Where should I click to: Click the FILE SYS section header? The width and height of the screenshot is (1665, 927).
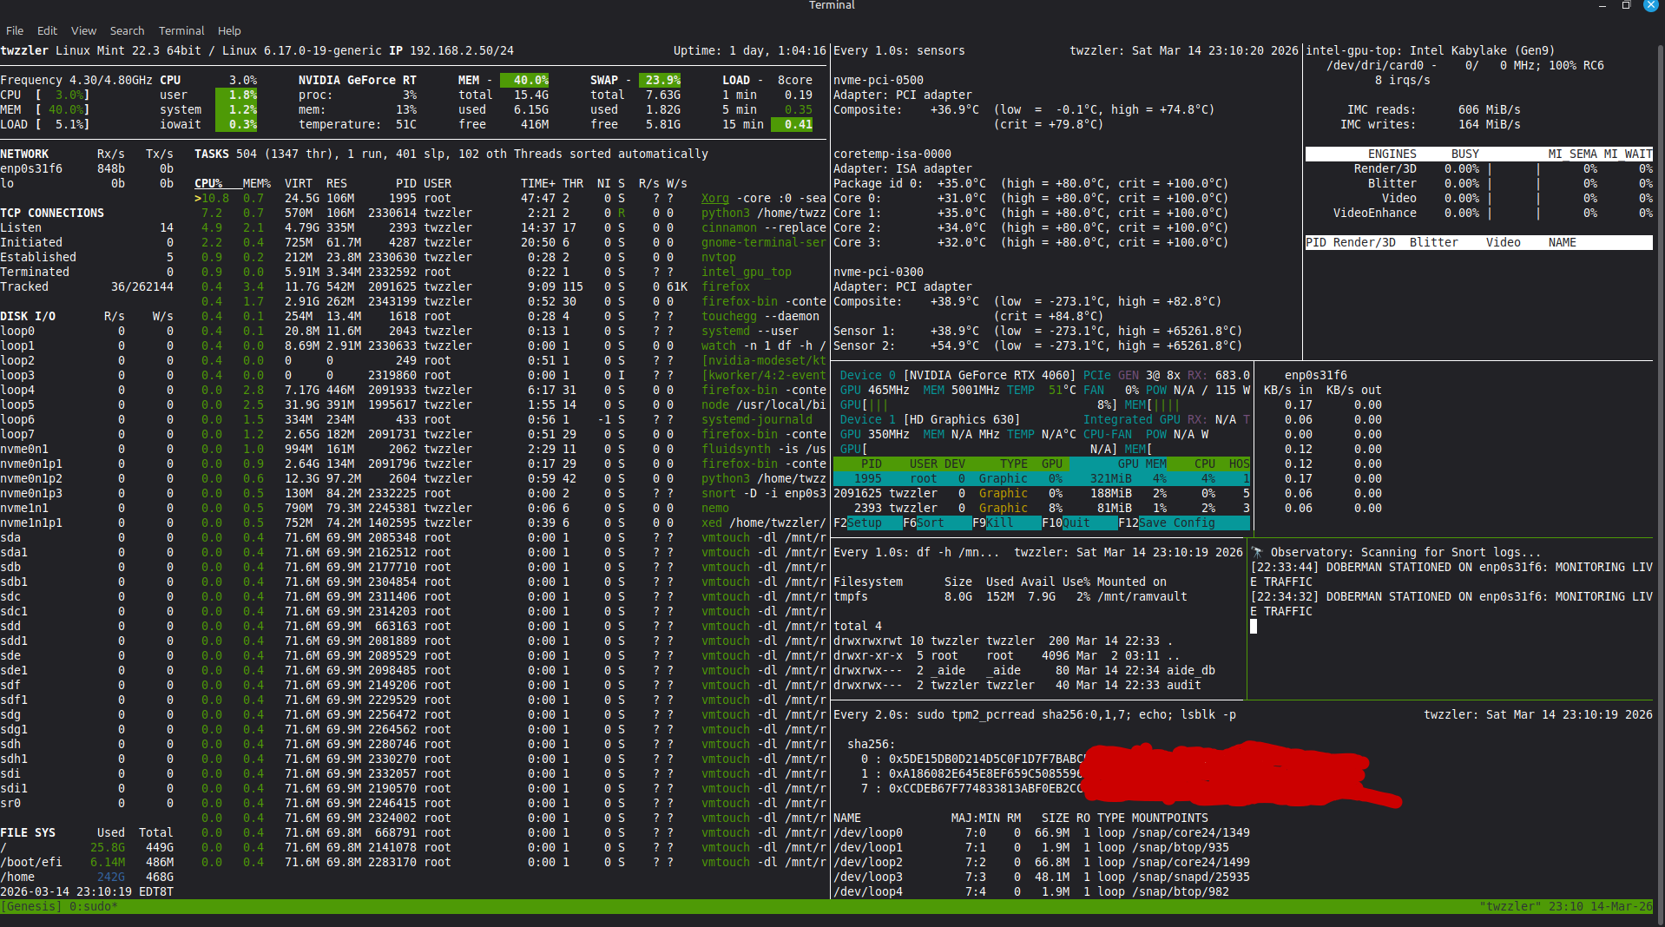28,832
